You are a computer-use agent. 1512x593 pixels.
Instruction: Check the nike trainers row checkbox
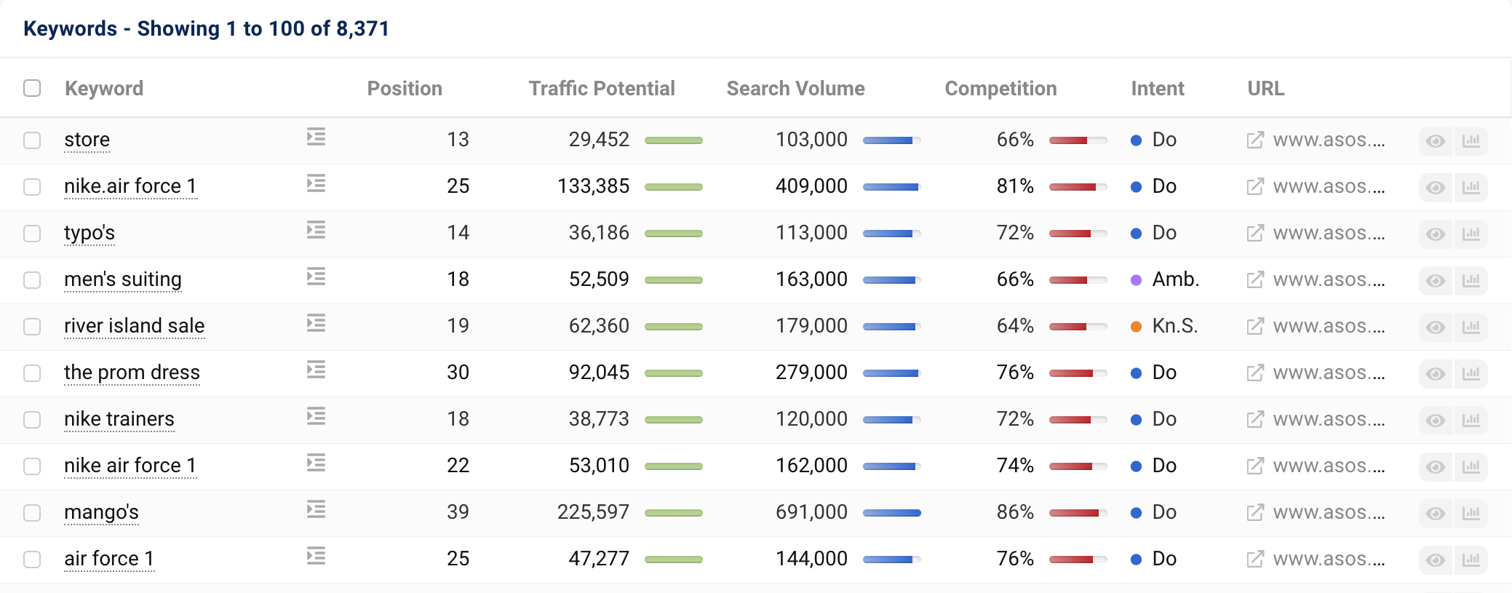click(x=32, y=419)
